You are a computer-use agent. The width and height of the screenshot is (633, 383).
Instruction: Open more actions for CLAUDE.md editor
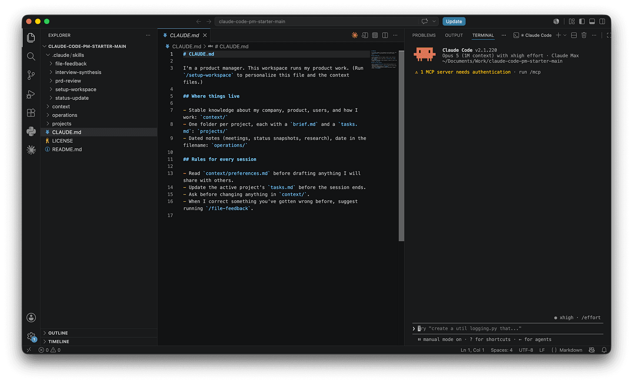click(395, 35)
